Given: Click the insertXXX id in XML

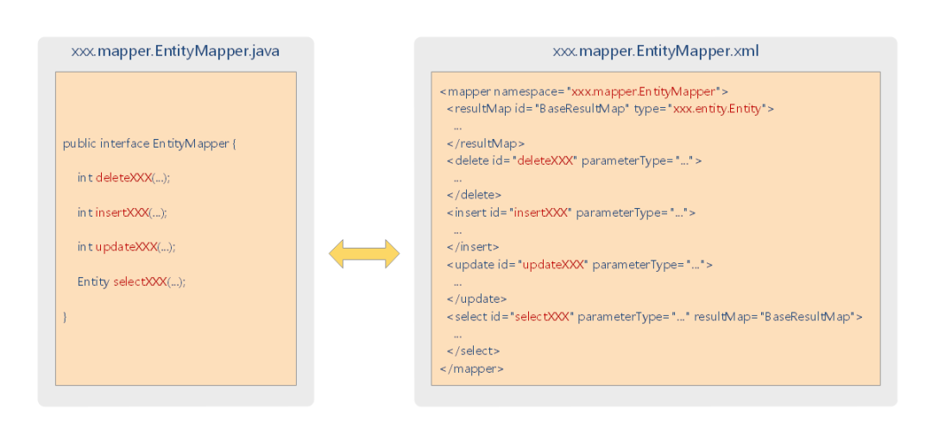Looking at the screenshot, I should [539, 212].
